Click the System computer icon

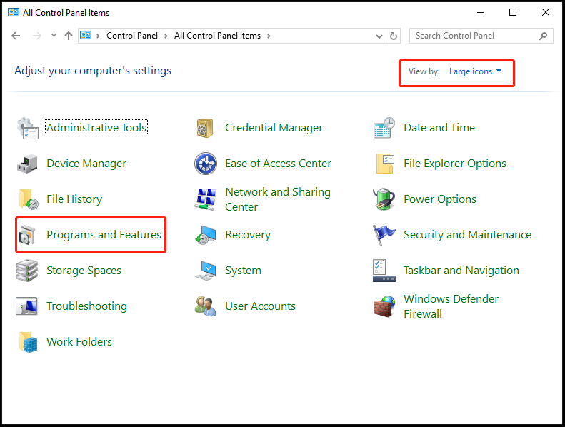pos(206,271)
